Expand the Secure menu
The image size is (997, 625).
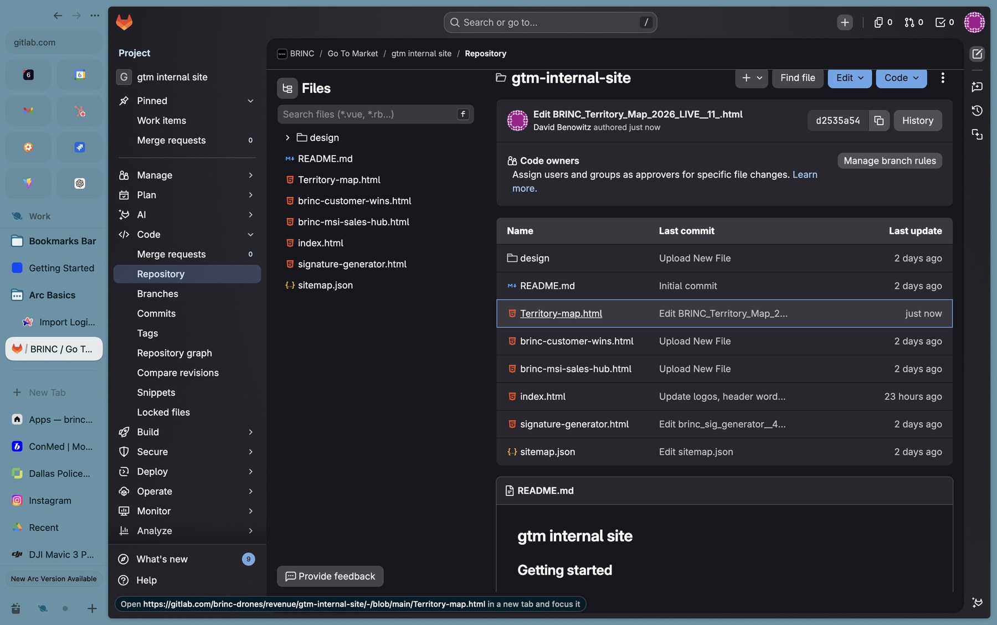(187, 452)
